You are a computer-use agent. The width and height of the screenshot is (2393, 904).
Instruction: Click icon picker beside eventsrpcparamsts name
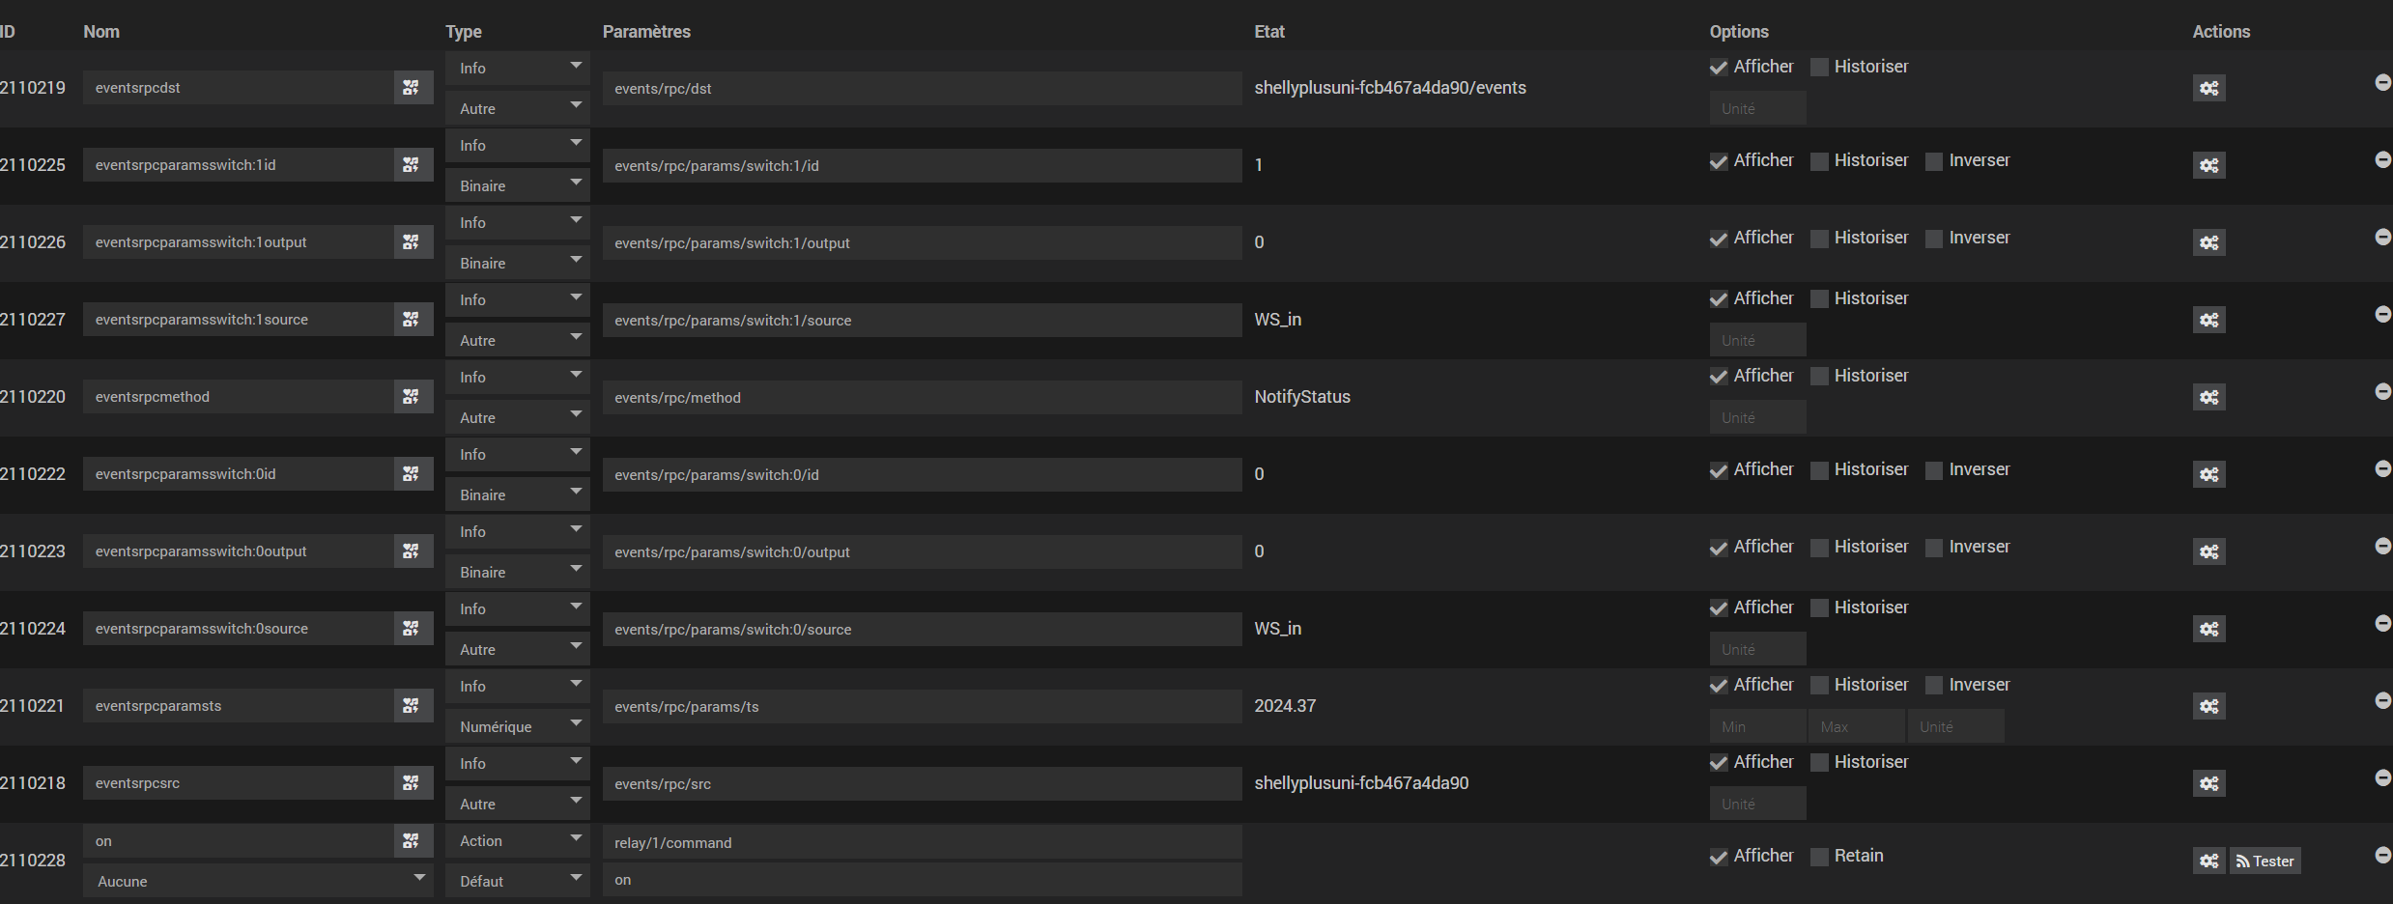(x=412, y=706)
